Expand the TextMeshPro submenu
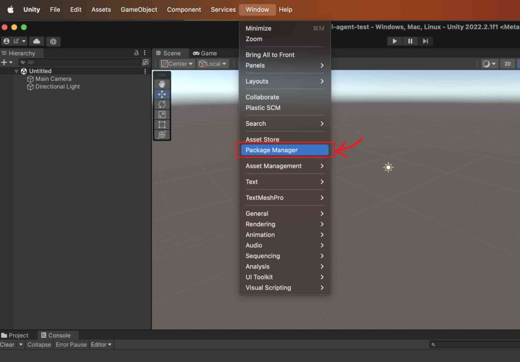This screenshot has width=520, height=362. click(x=285, y=198)
